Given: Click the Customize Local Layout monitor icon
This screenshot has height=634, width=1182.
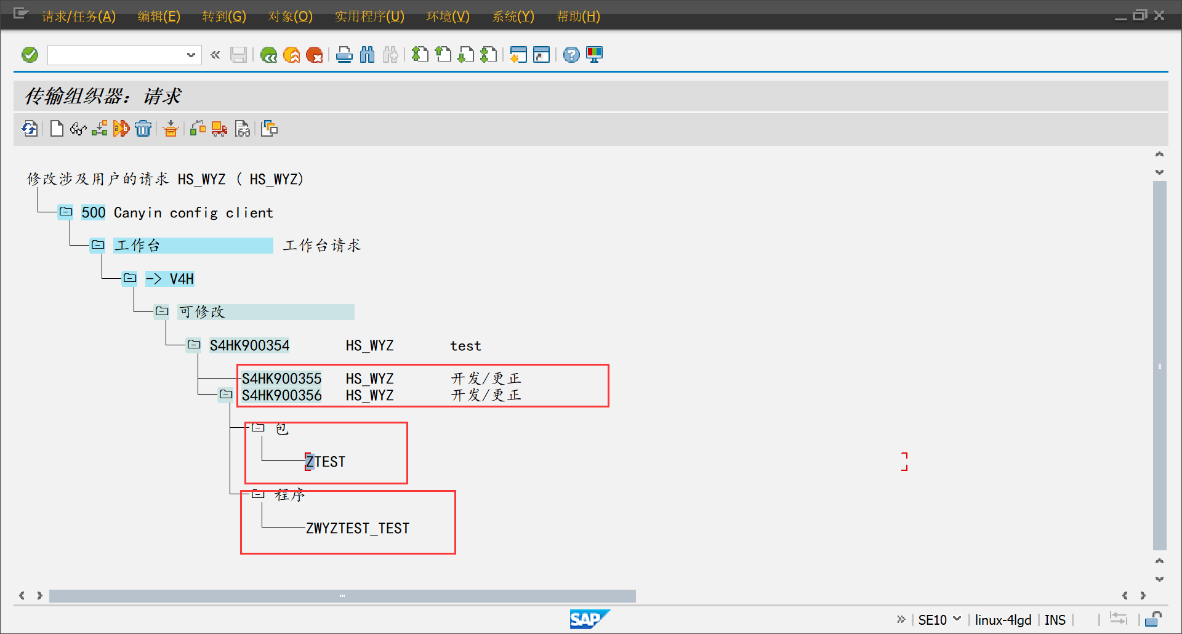Looking at the screenshot, I should (594, 55).
